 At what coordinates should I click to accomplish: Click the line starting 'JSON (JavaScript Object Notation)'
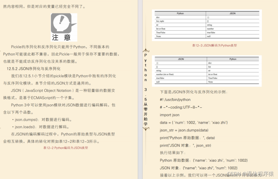pyautogui.click(x=63, y=91)
